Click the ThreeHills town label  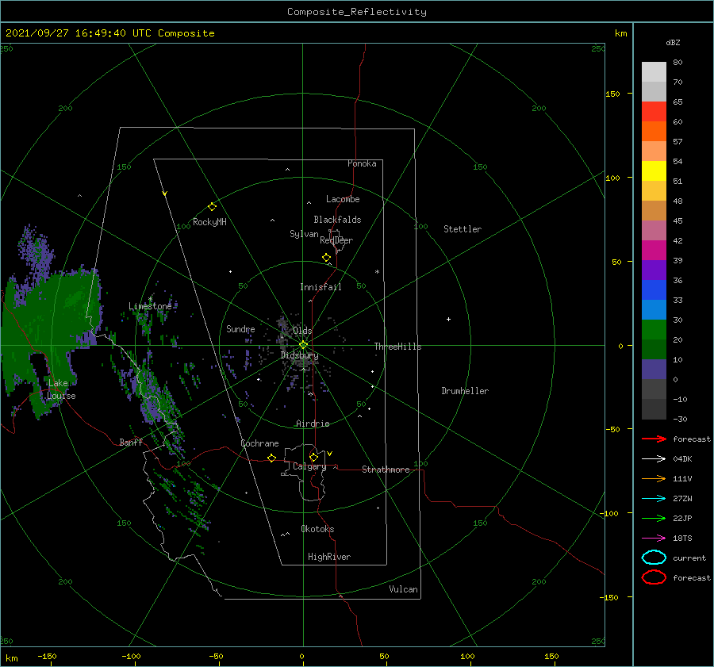click(x=397, y=347)
